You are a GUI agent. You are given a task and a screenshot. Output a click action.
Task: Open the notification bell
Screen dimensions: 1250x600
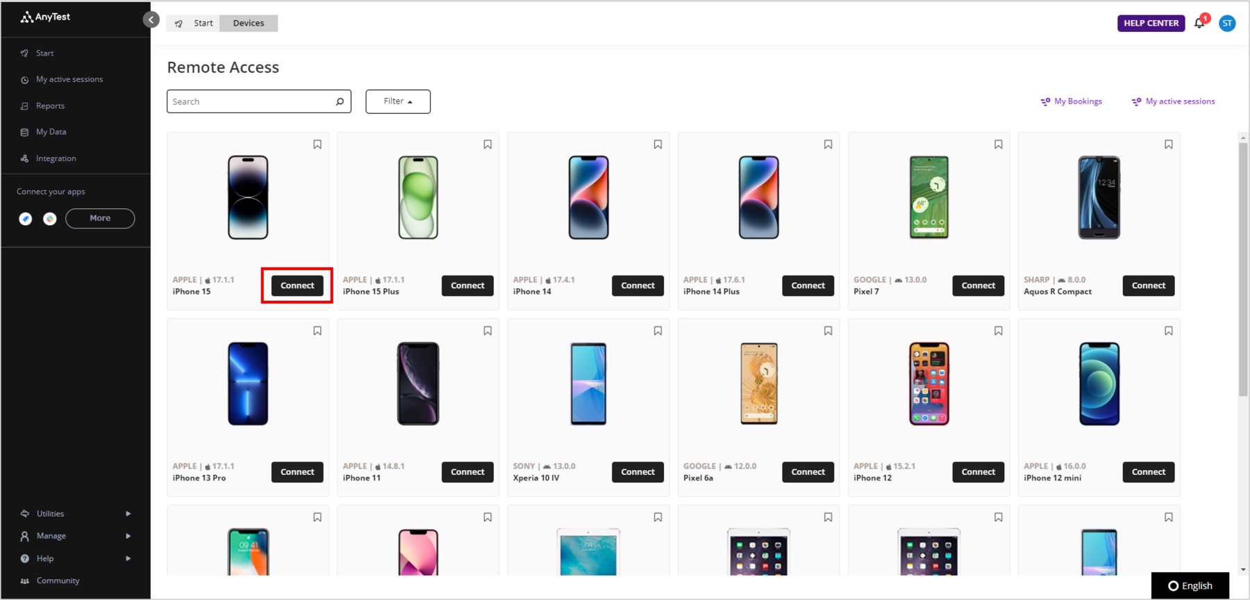pos(1199,23)
